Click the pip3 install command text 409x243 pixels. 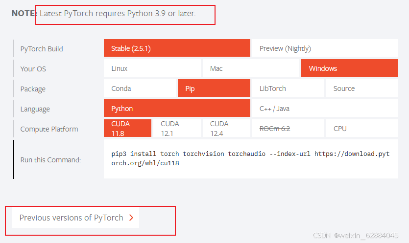(250, 158)
